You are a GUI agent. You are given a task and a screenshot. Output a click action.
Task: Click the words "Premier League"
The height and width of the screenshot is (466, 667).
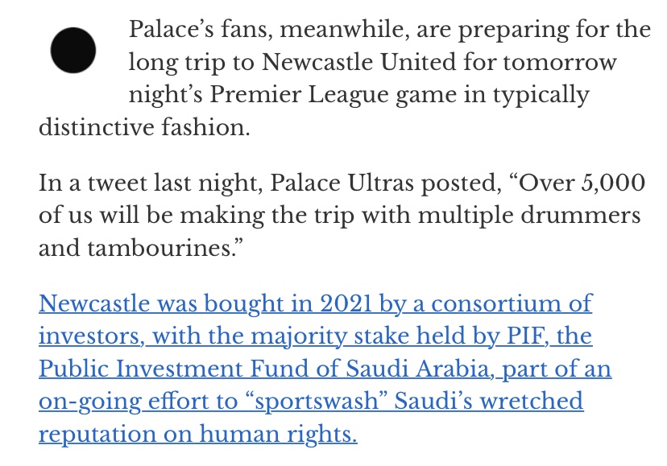(x=299, y=95)
